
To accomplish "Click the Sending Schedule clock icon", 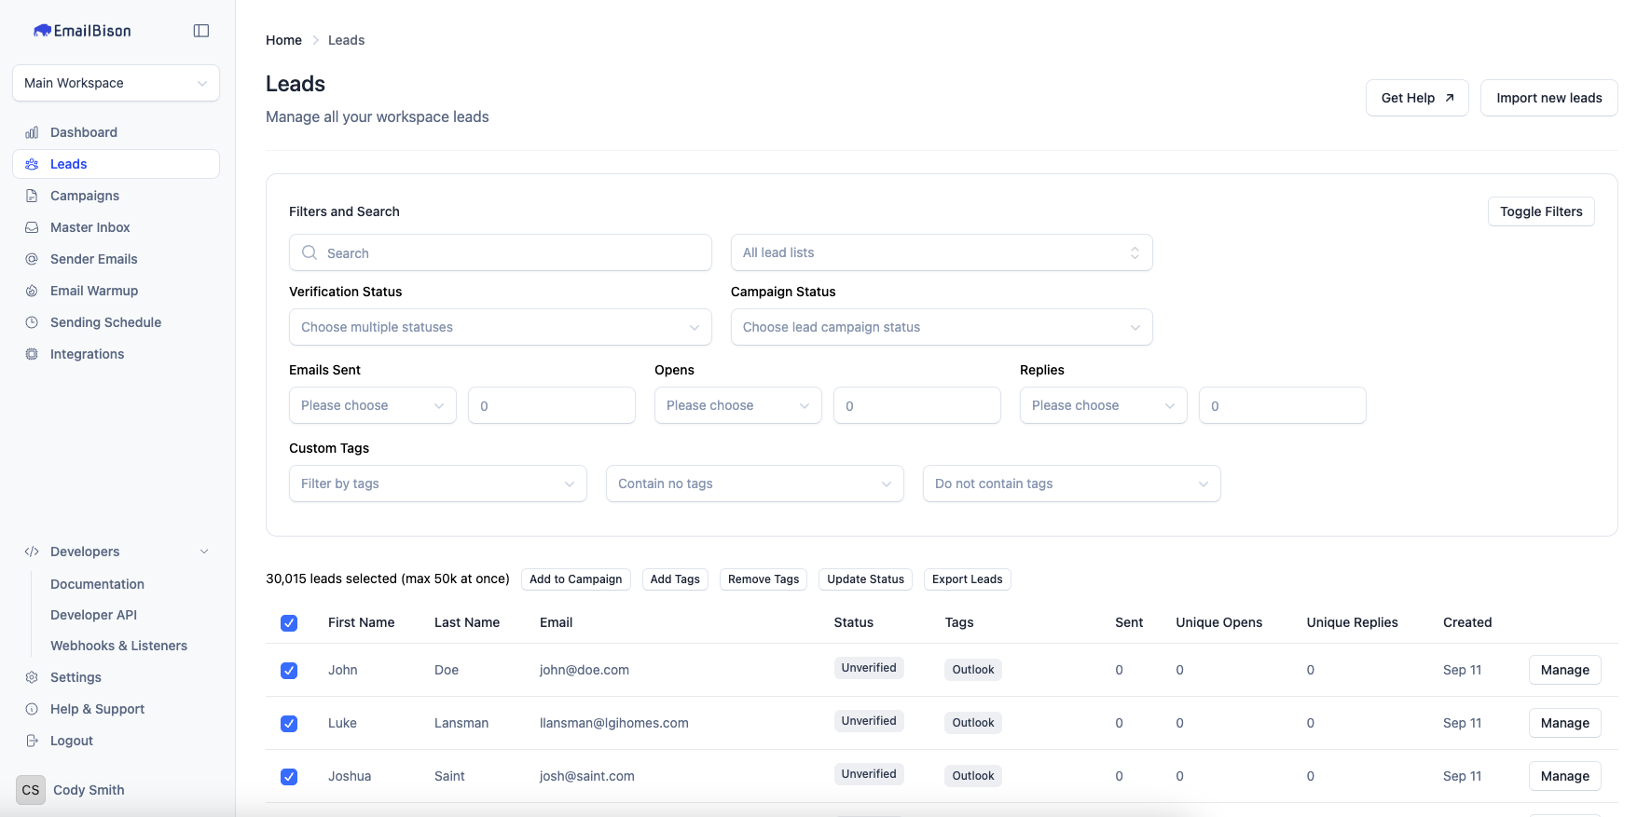I will [32, 322].
